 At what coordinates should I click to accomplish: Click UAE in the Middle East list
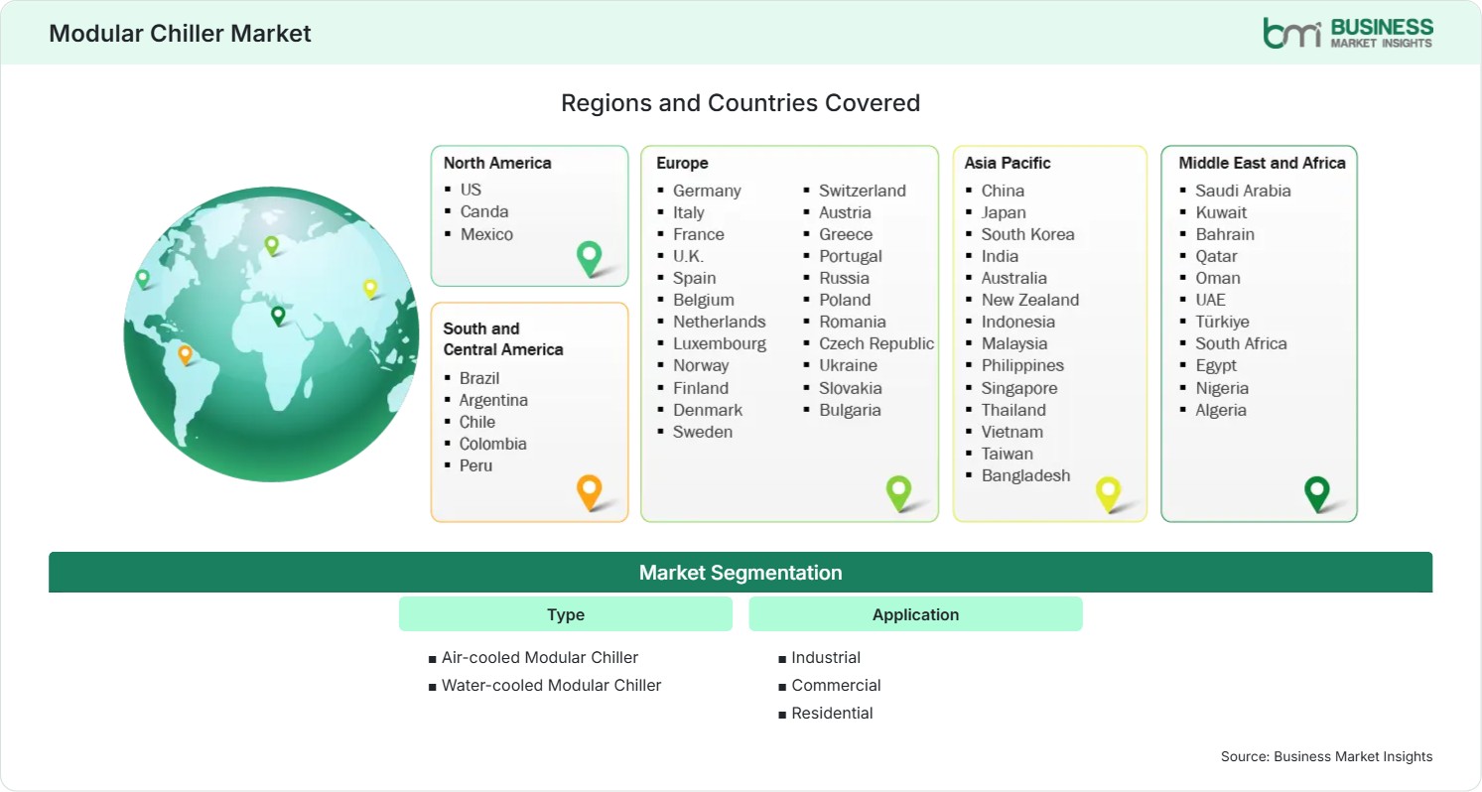(x=1210, y=300)
